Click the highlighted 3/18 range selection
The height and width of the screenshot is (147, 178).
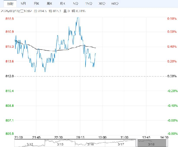pos(151,144)
